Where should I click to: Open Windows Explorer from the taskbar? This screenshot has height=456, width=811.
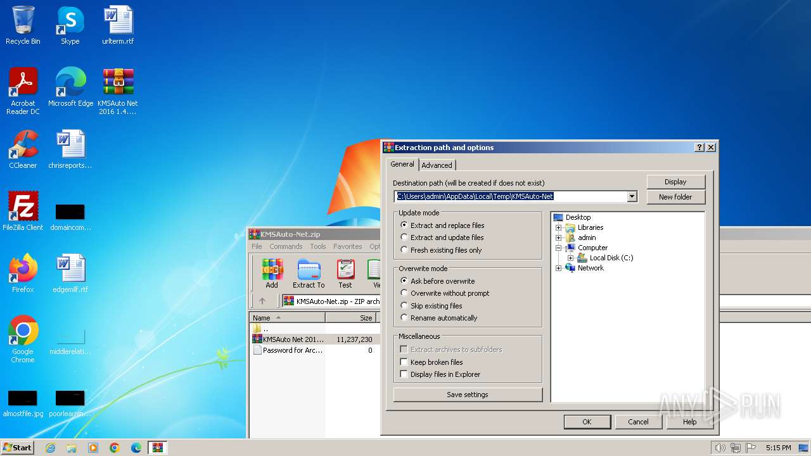click(72, 448)
